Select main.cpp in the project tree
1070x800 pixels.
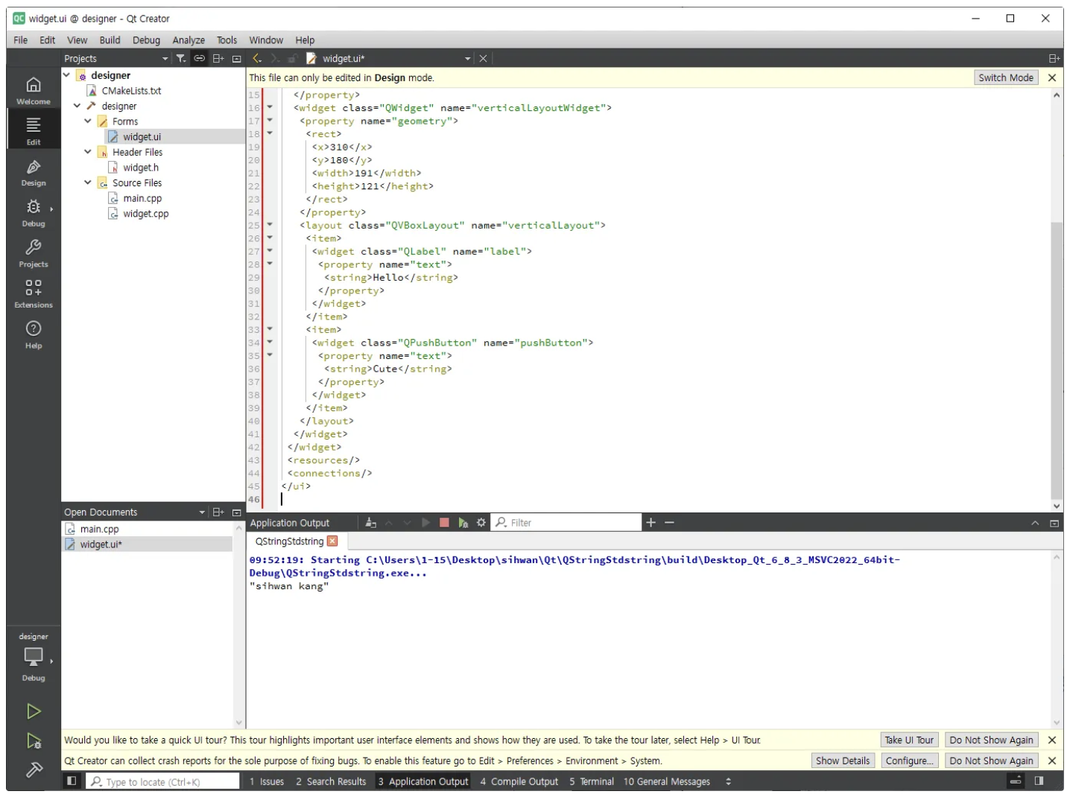(142, 198)
